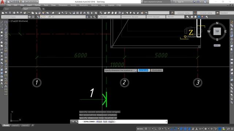Click the Redo arrow in Standard toolbar
234x131 pixels.
53,13
